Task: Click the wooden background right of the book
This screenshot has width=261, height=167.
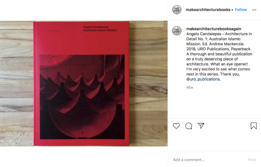Action: [x=148, y=84]
